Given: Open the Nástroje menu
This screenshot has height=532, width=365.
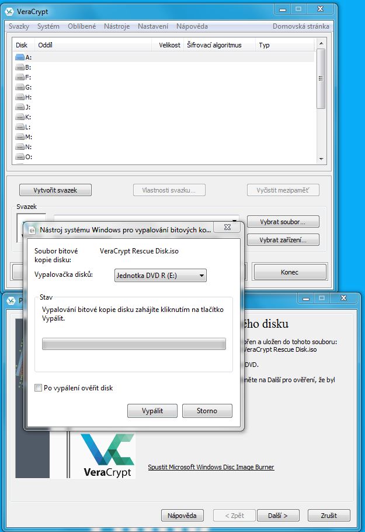Looking at the screenshot, I should [x=117, y=26].
